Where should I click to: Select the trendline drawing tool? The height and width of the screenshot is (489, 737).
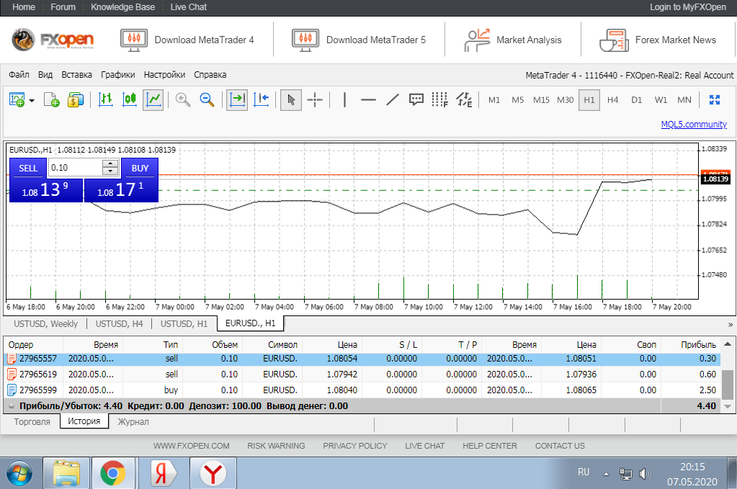[393, 99]
